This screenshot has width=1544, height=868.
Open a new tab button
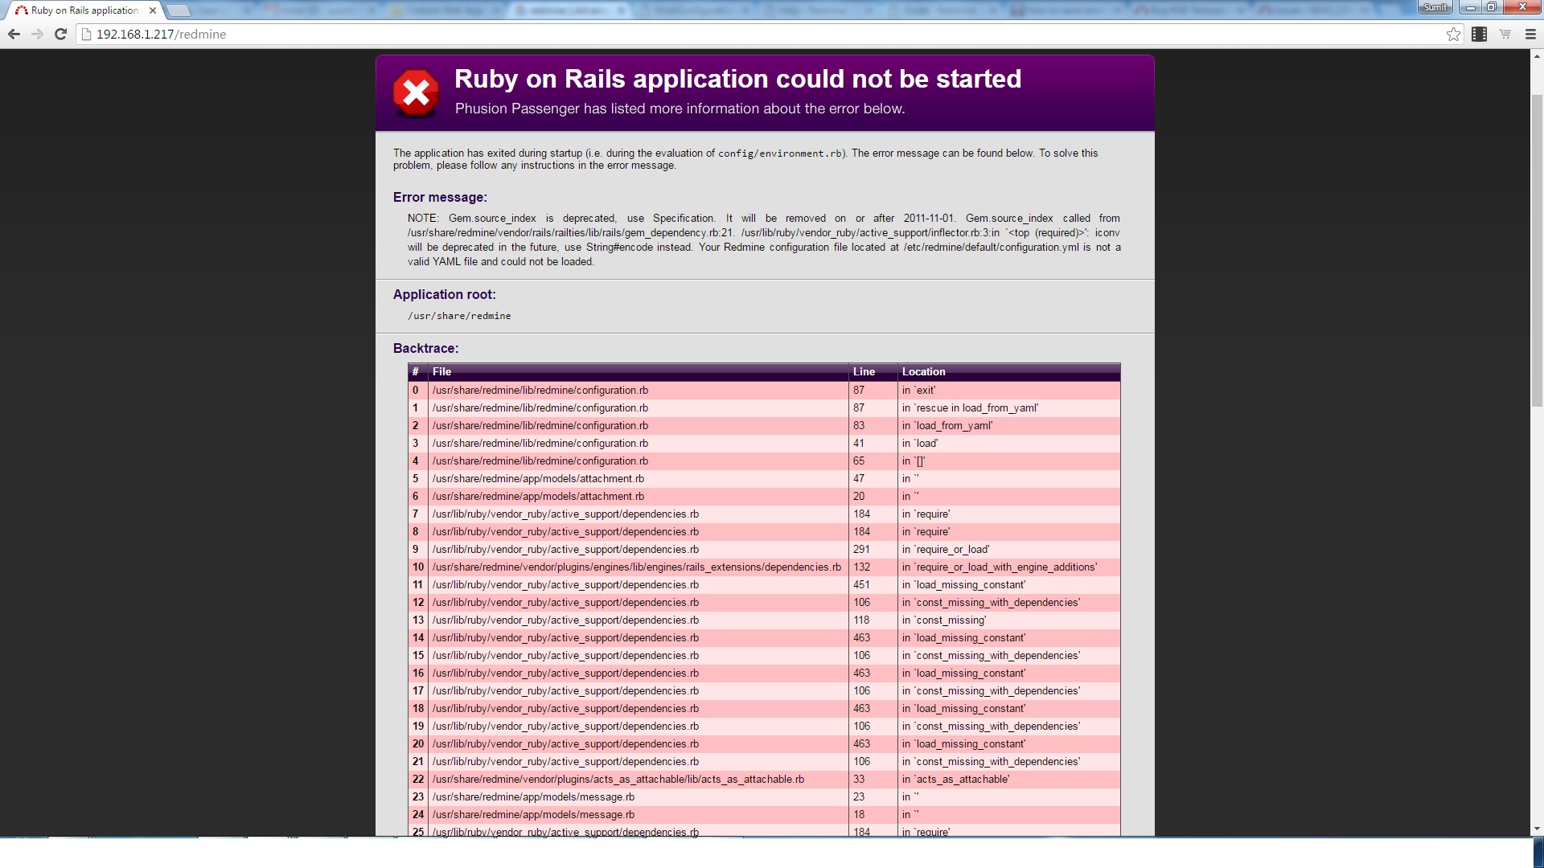179,10
